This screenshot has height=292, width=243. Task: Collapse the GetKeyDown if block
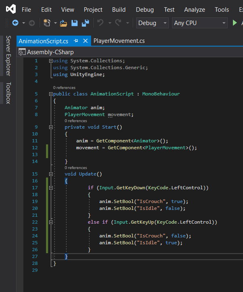(x=51, y=188)
